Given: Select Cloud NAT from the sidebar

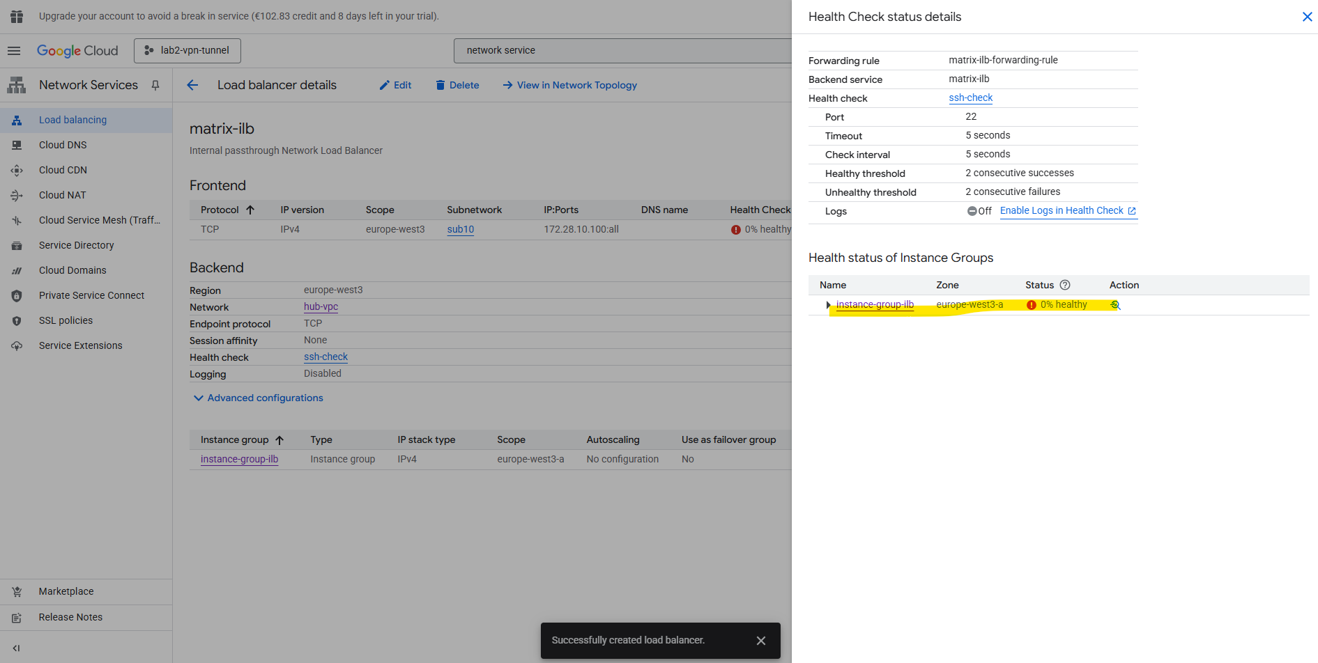Looking at the screenshot, I should [63, 195].
